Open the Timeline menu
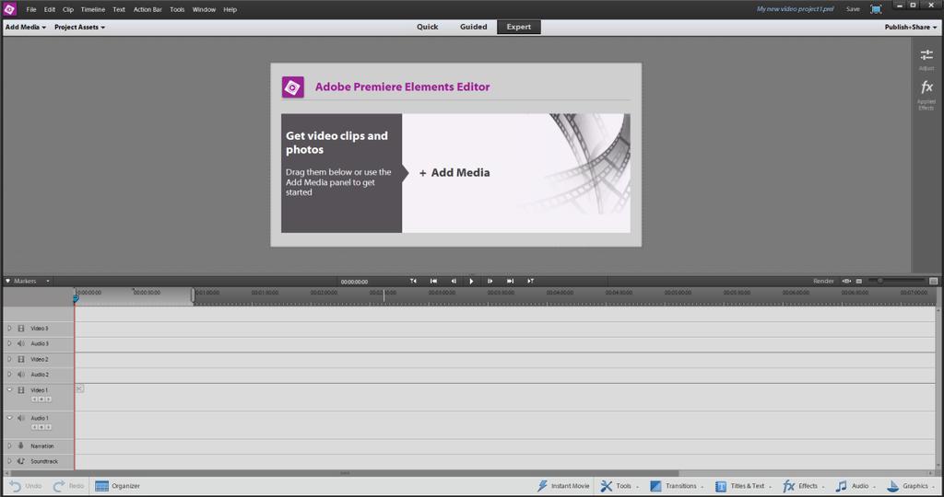Screen dimensions: 944x497 [93, 9]
